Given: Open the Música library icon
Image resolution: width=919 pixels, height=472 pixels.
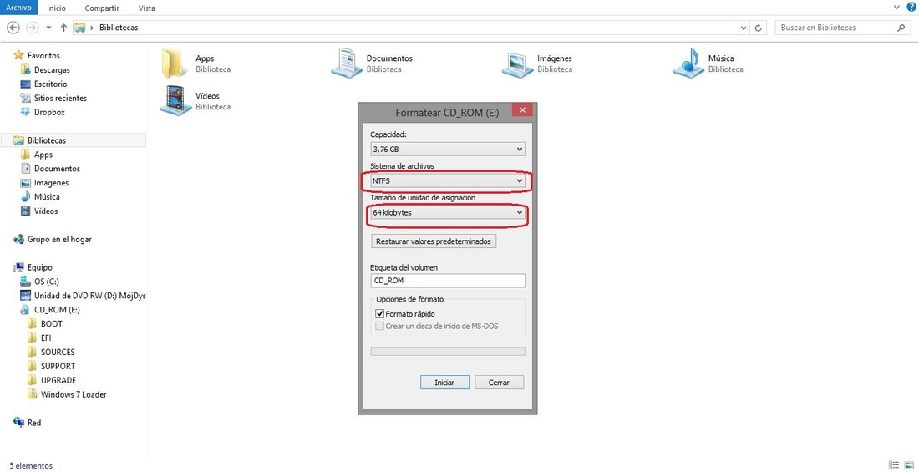Looking at the screenshot, I should click(x=688, y=63).
